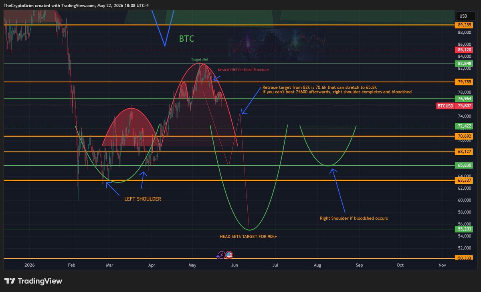Click the Mar label on time axis
Viewport: 481px width, 292px height.
point(110,265)
